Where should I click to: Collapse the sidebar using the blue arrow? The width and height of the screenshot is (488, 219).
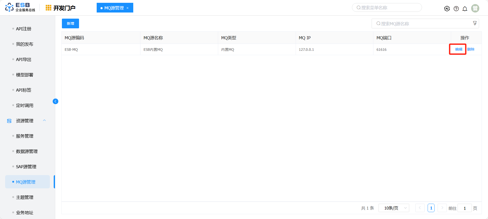[56, 101]
